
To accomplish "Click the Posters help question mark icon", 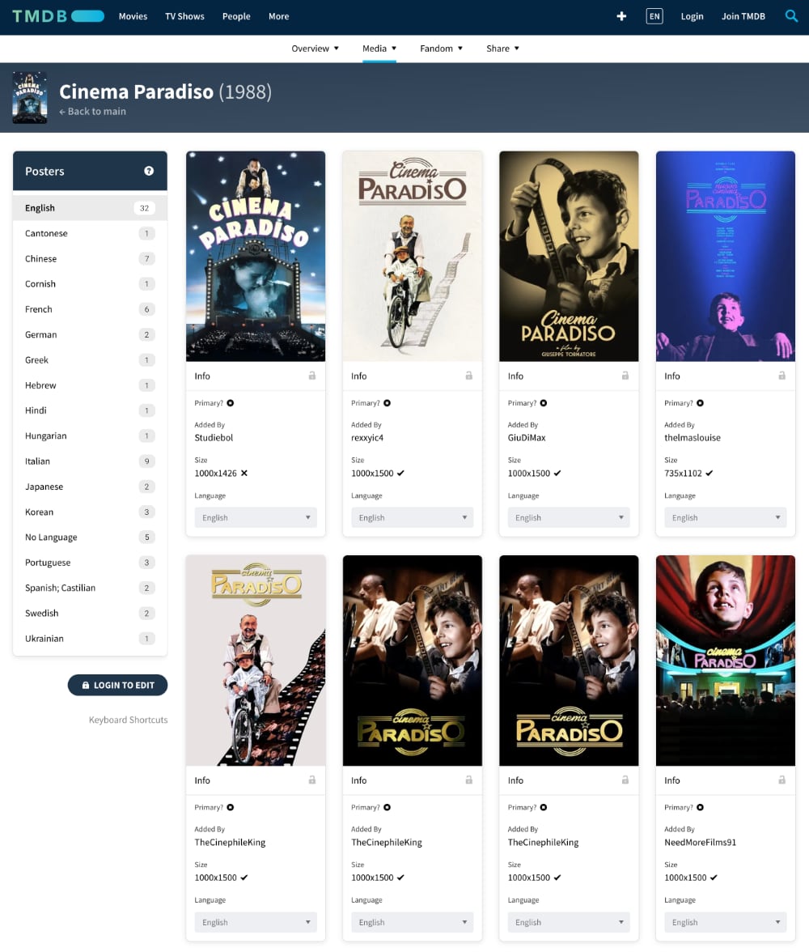I will point(149,172).
